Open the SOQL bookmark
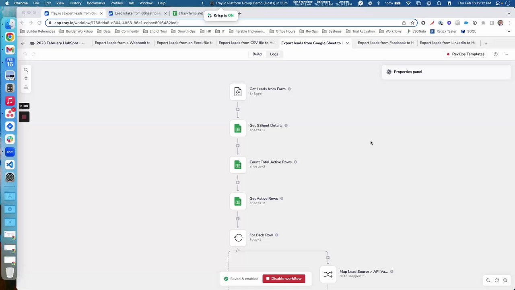The width and height of the screenshot is (515, 290). [x=468, y=31]
